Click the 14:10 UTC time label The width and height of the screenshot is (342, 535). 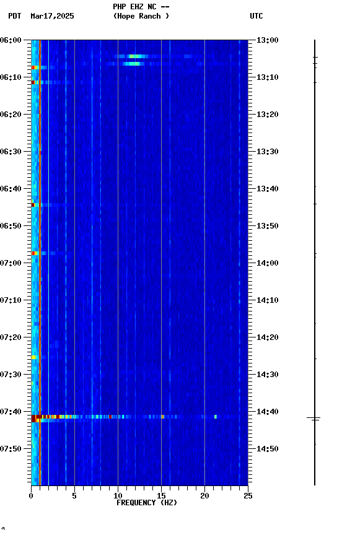pyautogui.click(x=268, y=300)
